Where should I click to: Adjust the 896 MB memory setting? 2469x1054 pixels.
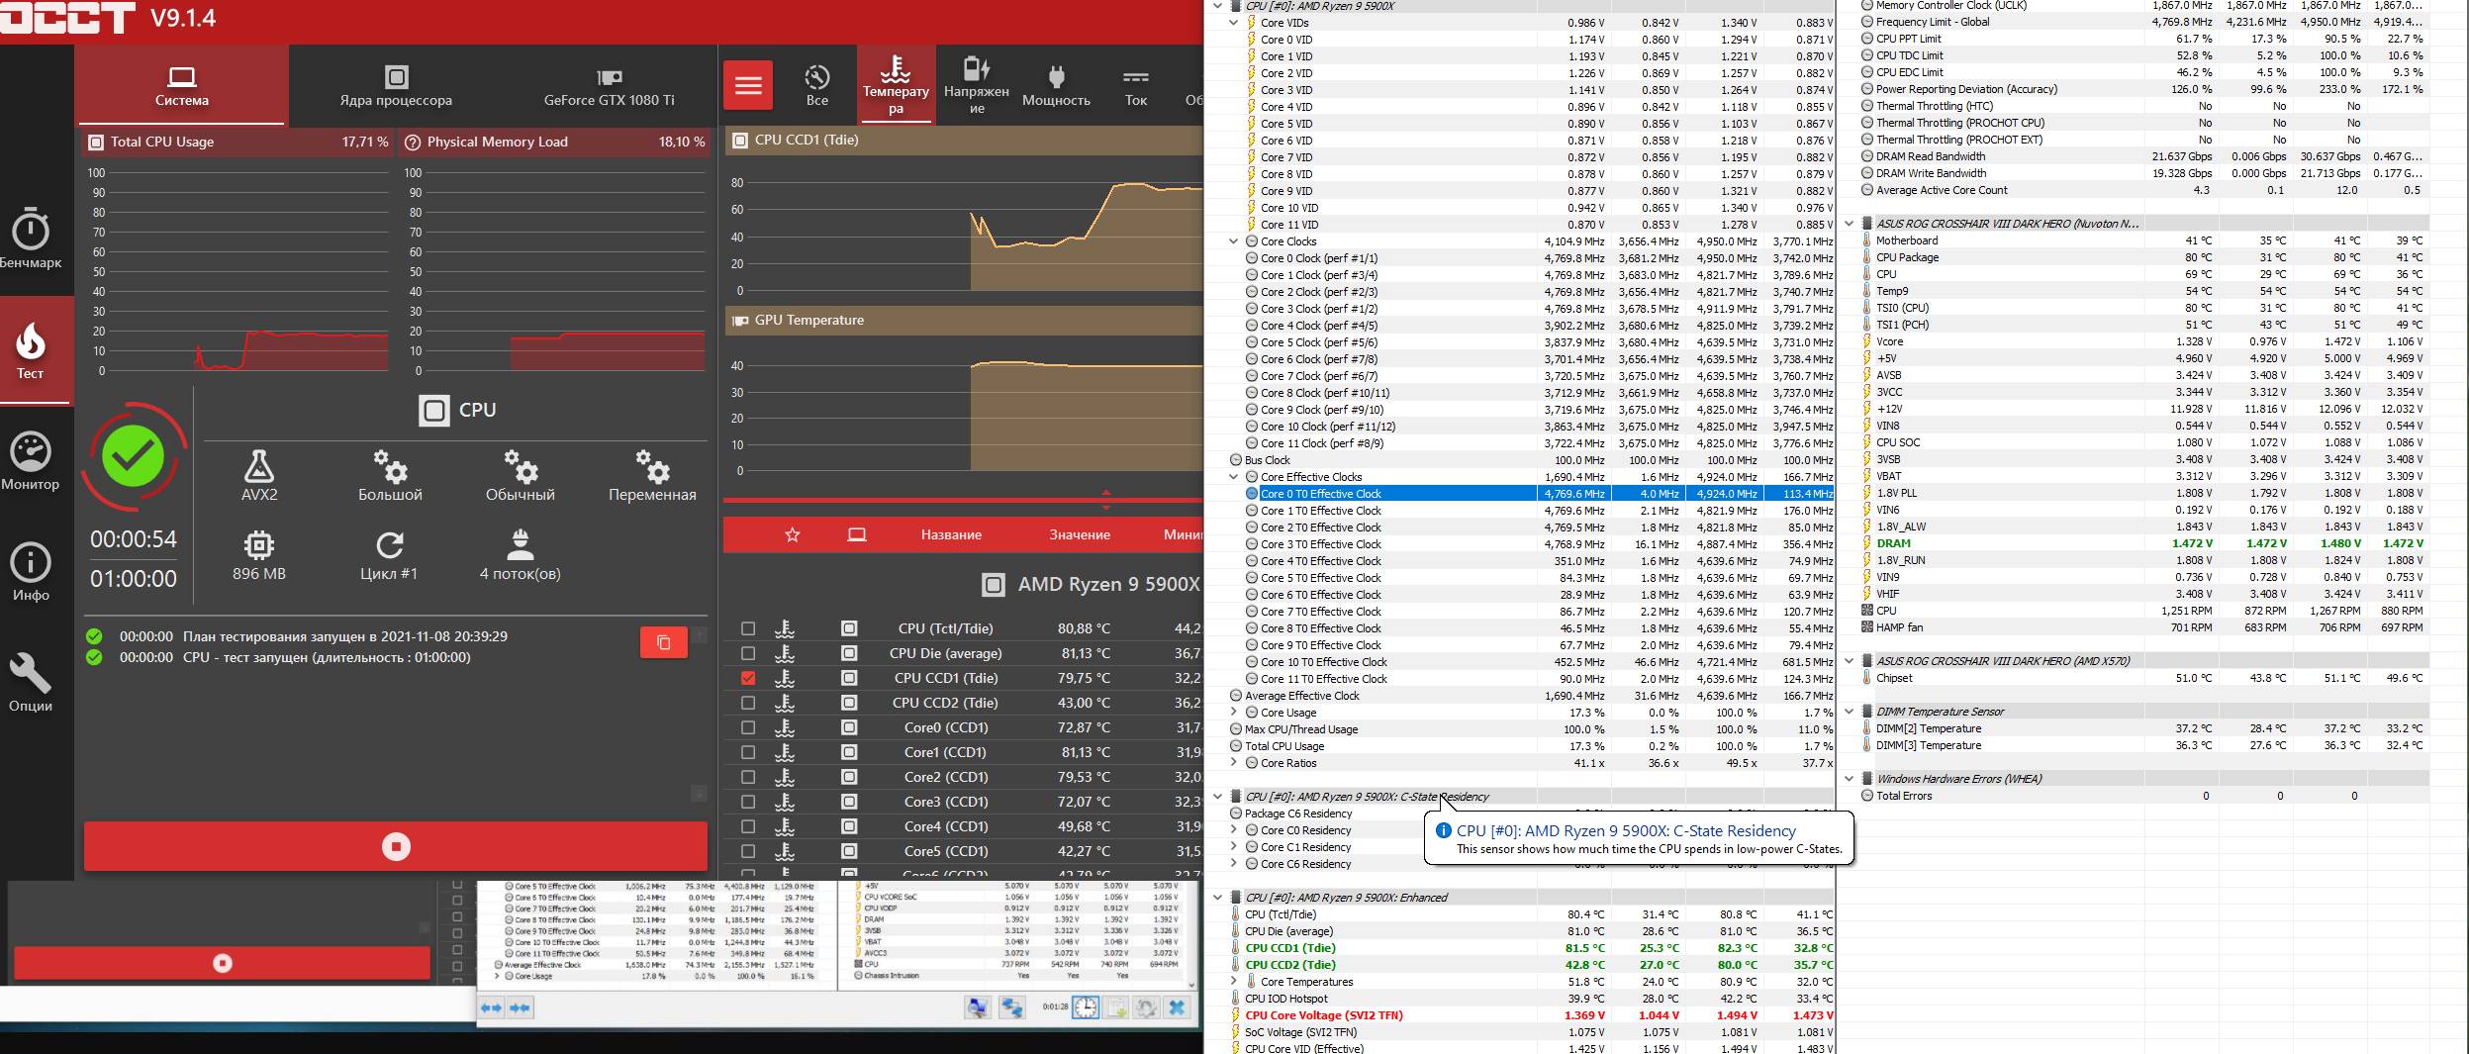(x=259, y=555)
